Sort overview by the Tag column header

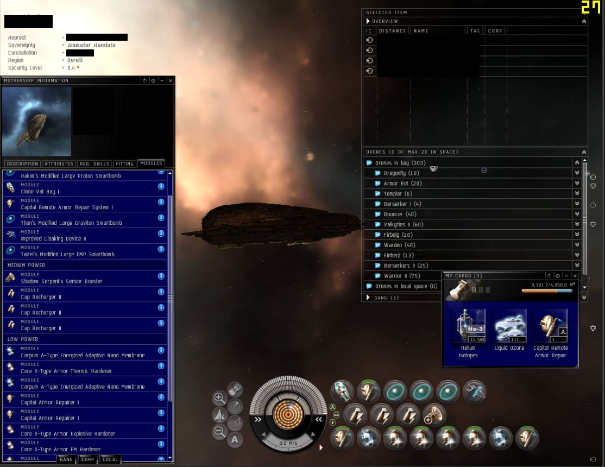[x=475, y=31]
